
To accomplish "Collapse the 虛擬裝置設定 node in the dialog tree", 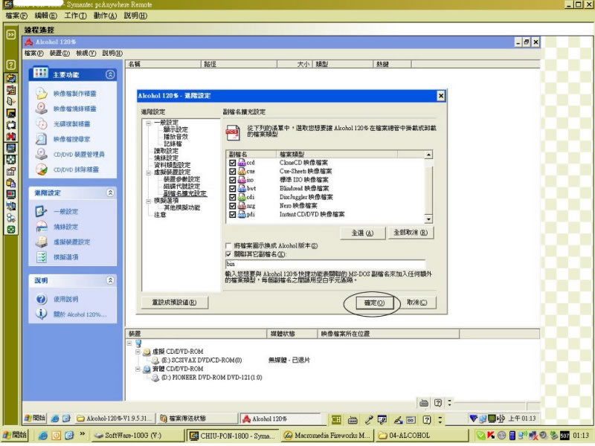I will pos(149,172).
